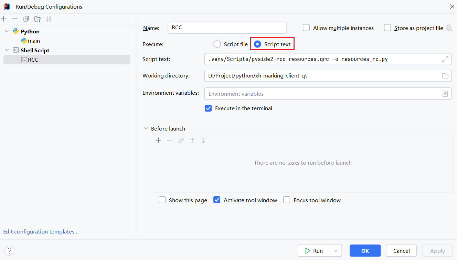Click the Add New Configuration plus icon
Image resolution: width=457 pixels, height=260 pixels.
[4, 19]
